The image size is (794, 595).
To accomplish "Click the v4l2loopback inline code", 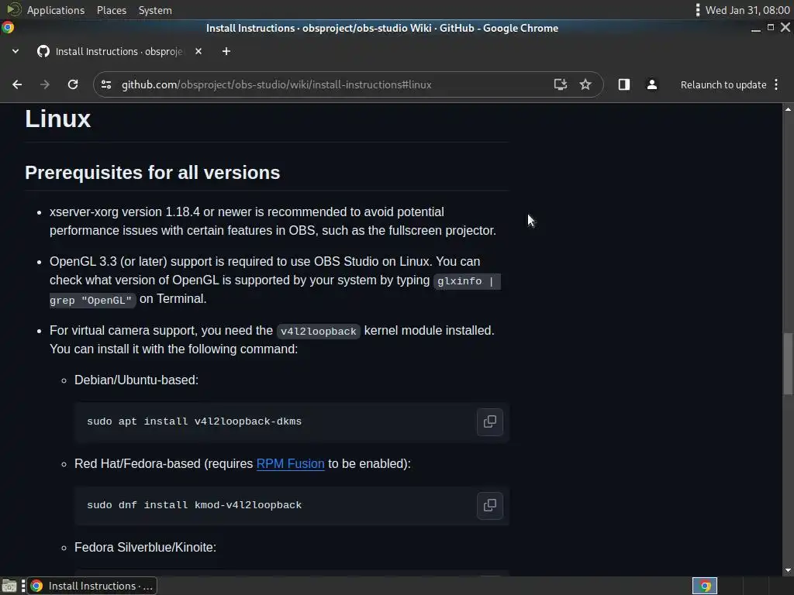I will pos(319,332).
